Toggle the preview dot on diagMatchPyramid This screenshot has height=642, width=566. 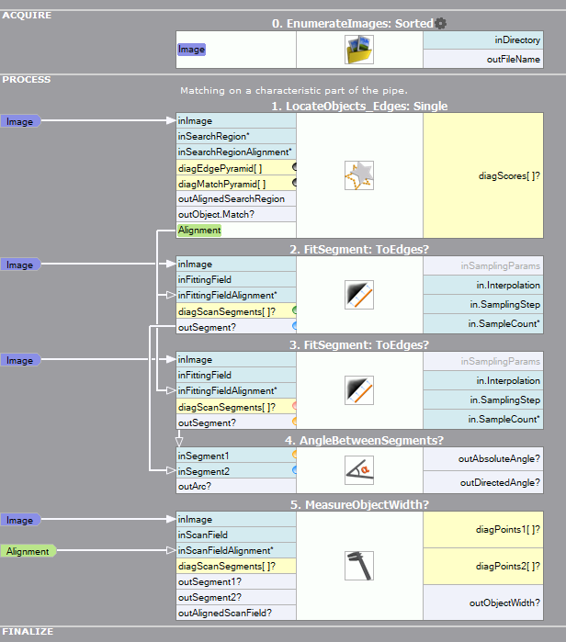click(295, 183)
